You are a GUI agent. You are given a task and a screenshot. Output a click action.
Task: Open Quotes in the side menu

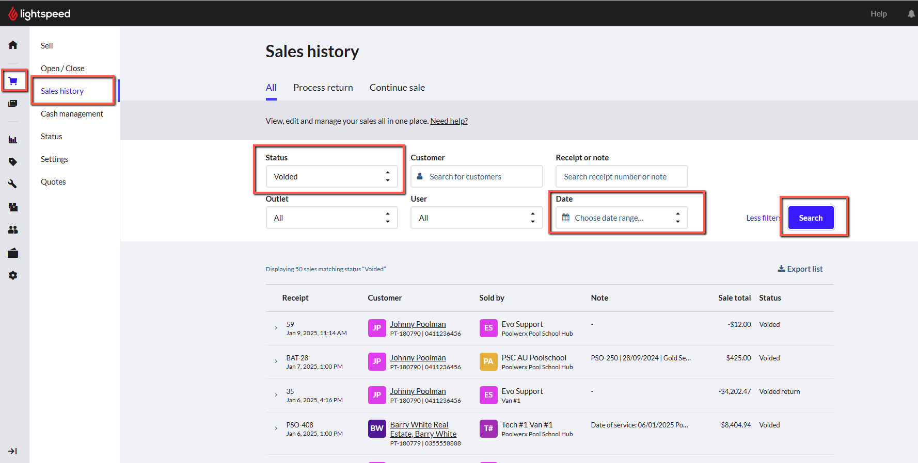coord(53,182)
